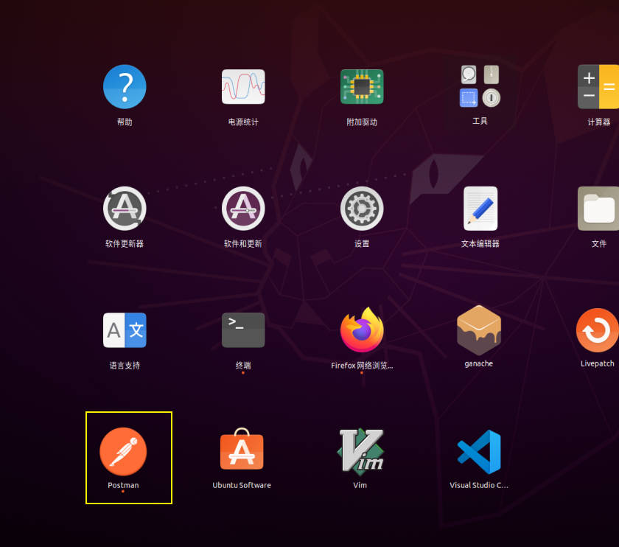The height and width of the screenshot is (547, 619).
Task: Launch 电源统计 power statistics icon
Action: pos(243,87)
